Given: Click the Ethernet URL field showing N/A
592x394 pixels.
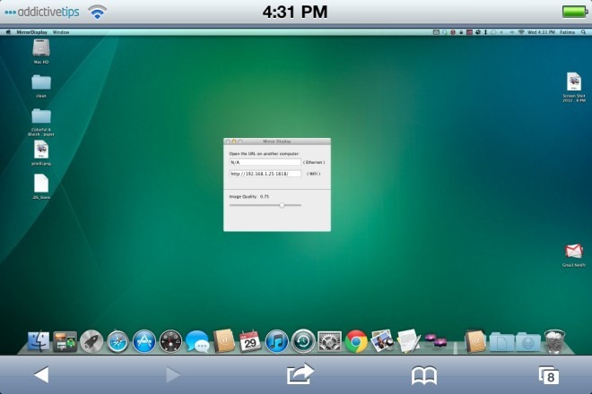Looking at the screenshot, I should click(265, 162).
